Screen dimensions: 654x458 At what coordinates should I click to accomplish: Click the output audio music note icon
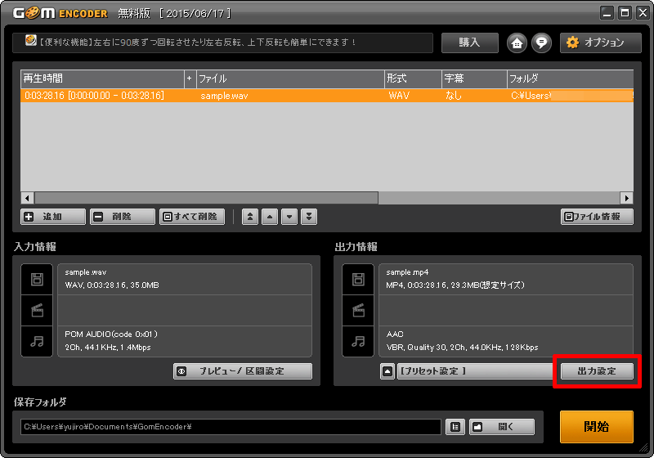357,341
